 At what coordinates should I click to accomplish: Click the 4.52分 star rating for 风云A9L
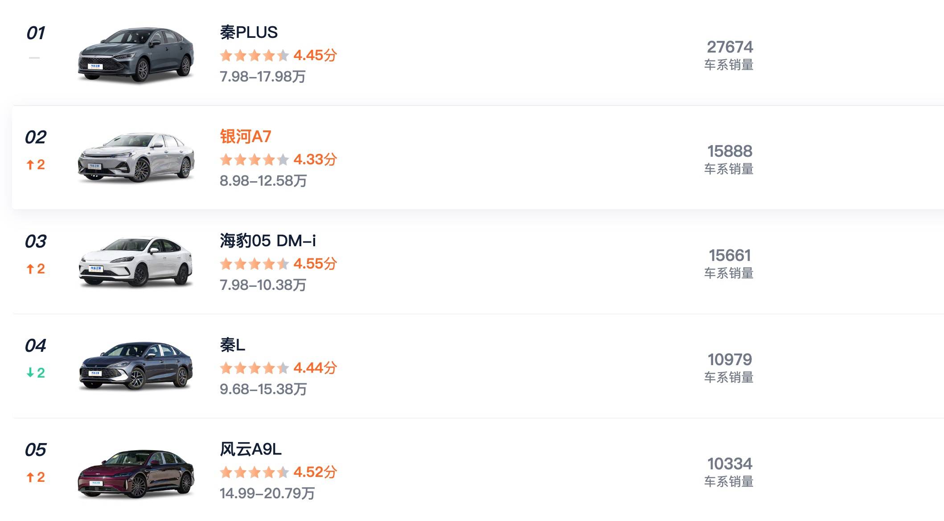(278, 472)
